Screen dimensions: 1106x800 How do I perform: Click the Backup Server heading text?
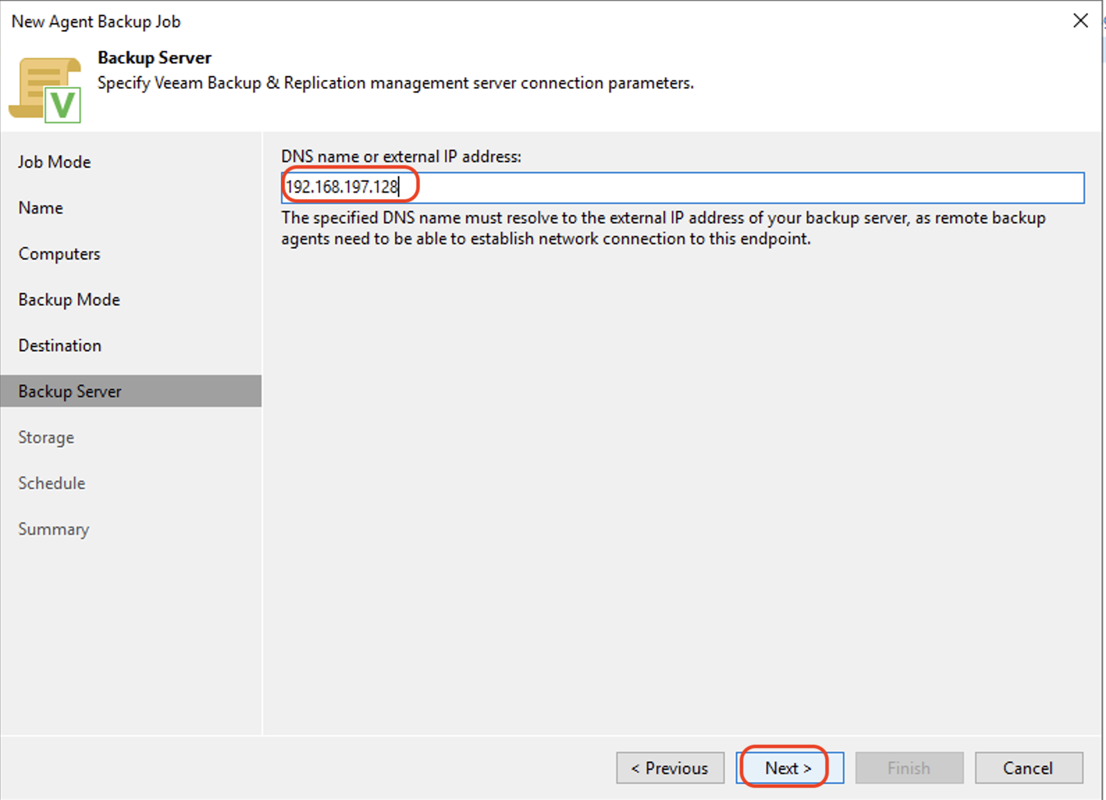(x=154, y=57)
